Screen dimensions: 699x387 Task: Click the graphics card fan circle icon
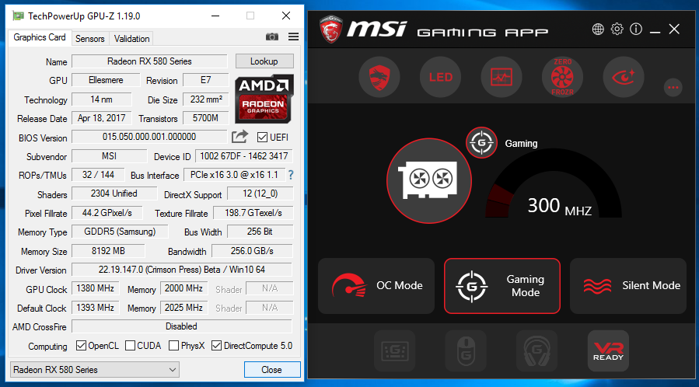[x=429, y=180]
